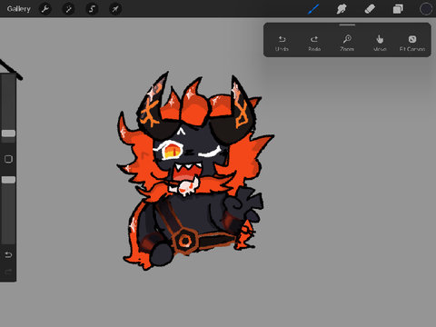The image size is (436, 327).
Task: Select the Smudge tool
Action: click(342, 9)
